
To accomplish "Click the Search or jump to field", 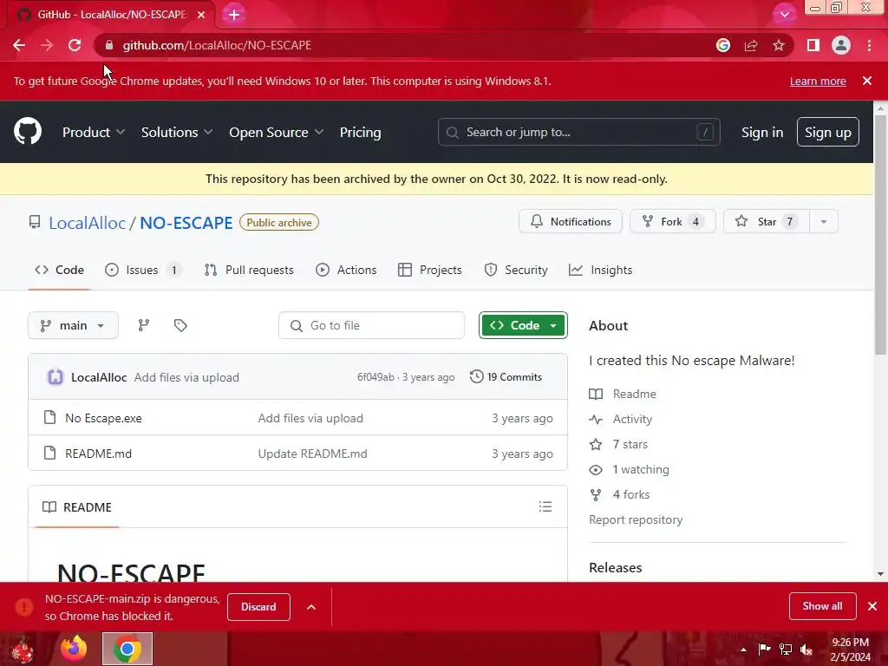I will click(578, 132).
